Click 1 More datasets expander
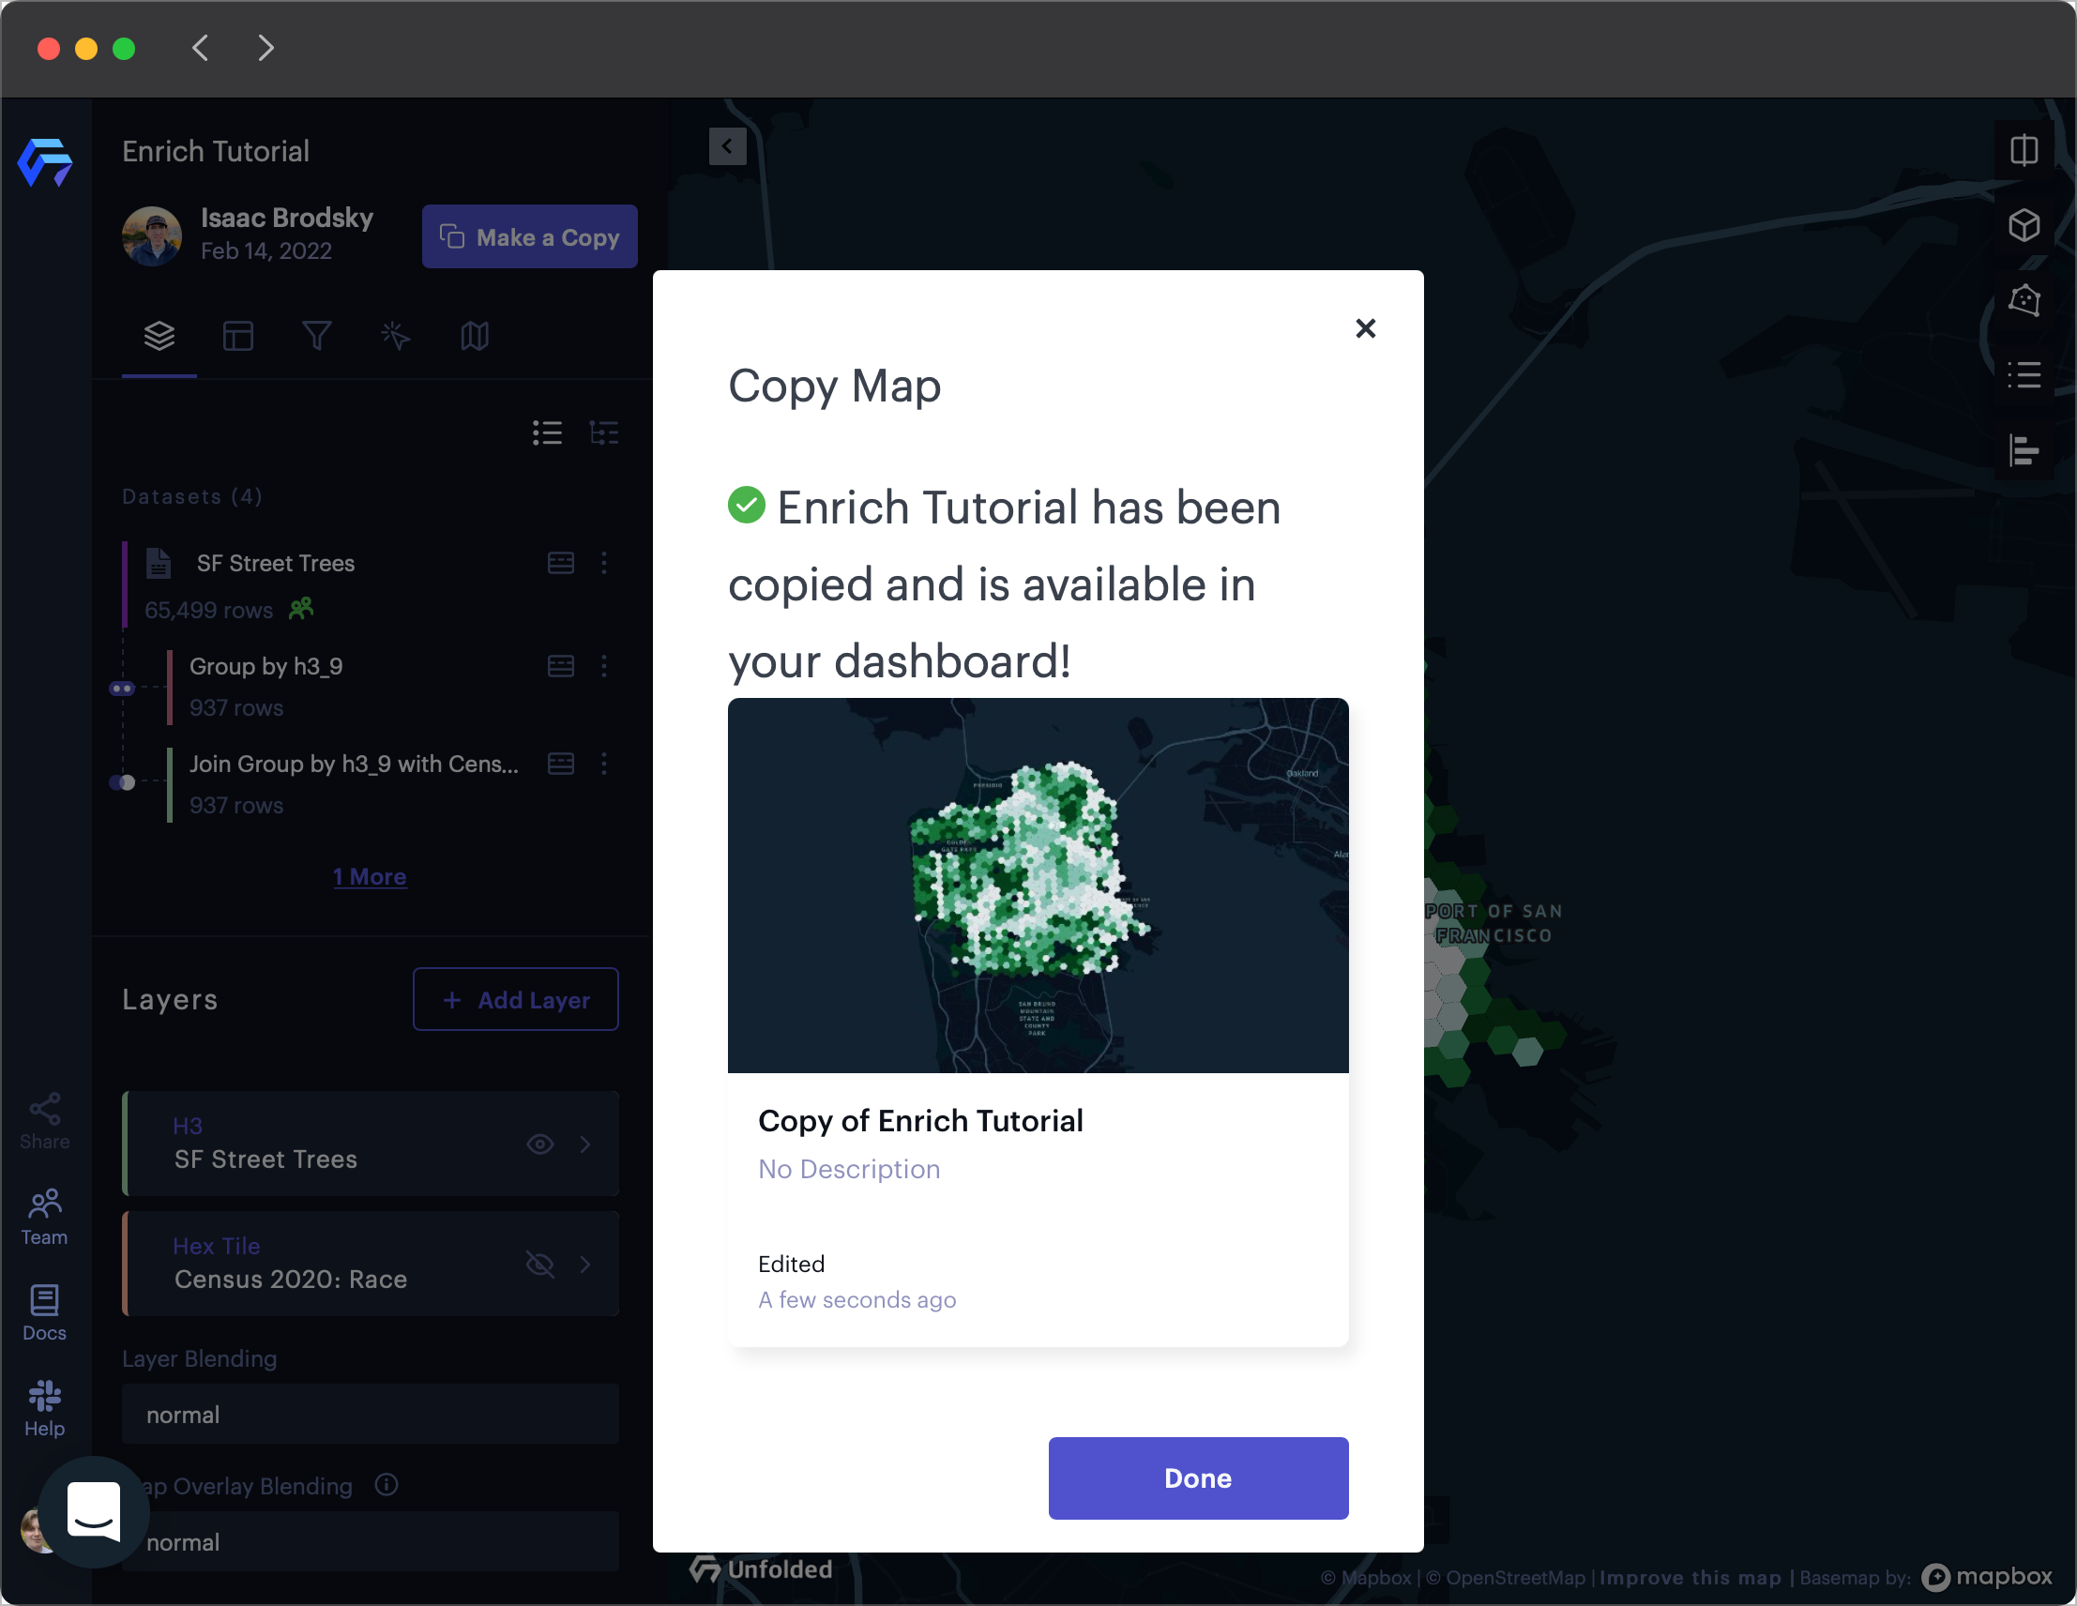This screenshot has width=2077, height=1606. (x=368, y=876)
